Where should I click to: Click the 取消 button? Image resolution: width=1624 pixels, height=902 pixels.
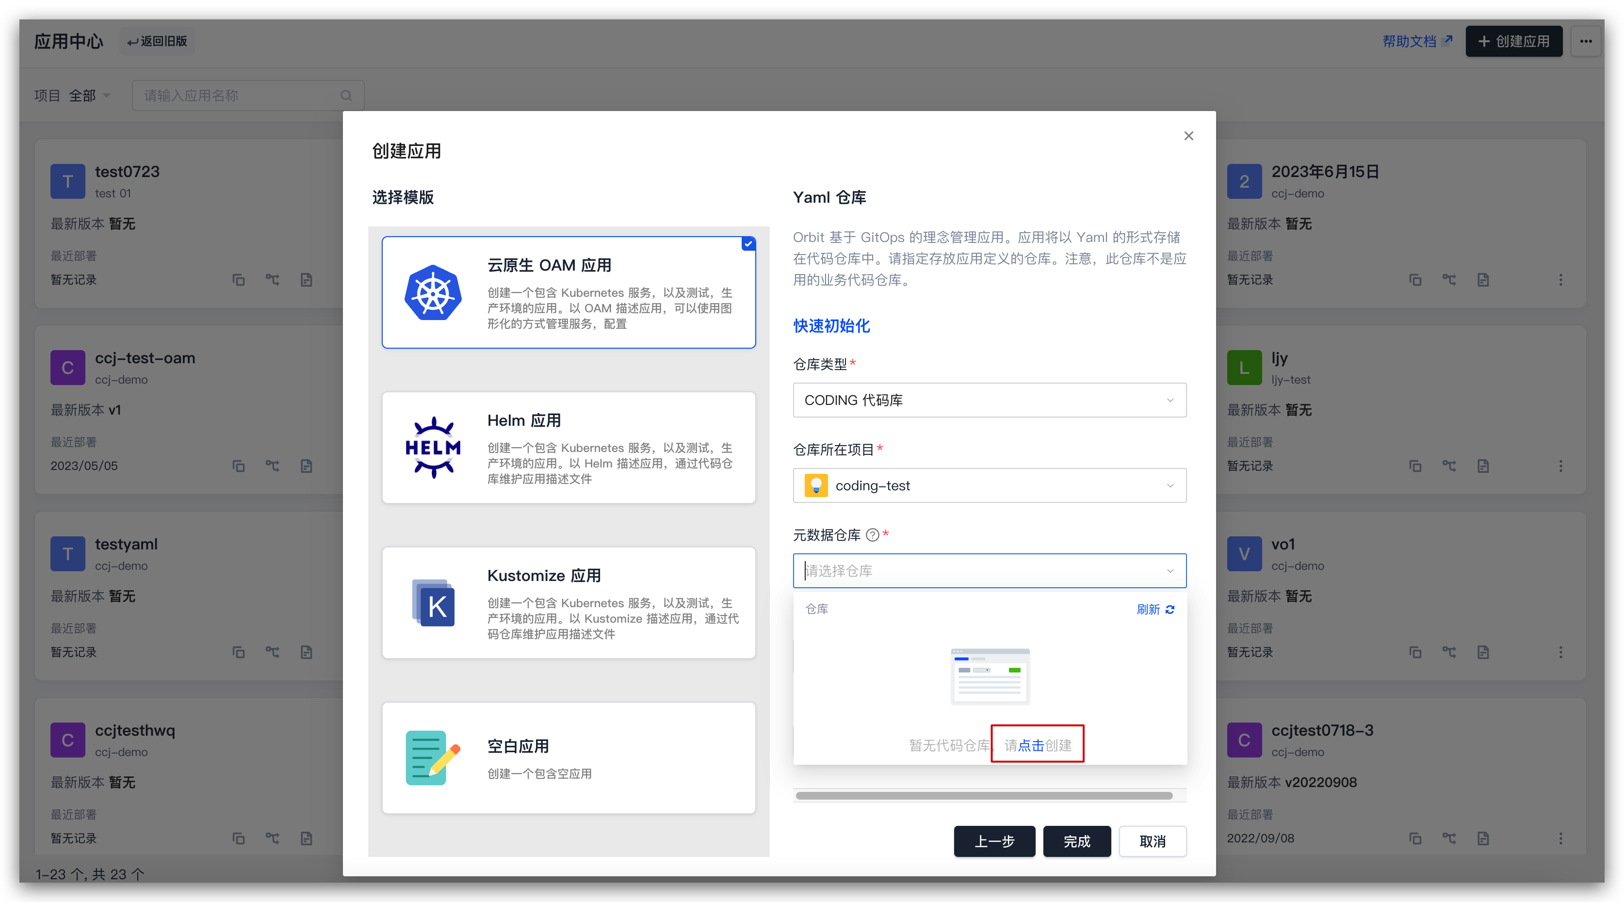click(1153, 841)
